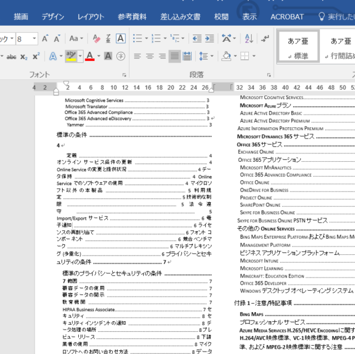Open the ACROBAT tab
Viewport: 355px width, 354px height.
point(287,17)
